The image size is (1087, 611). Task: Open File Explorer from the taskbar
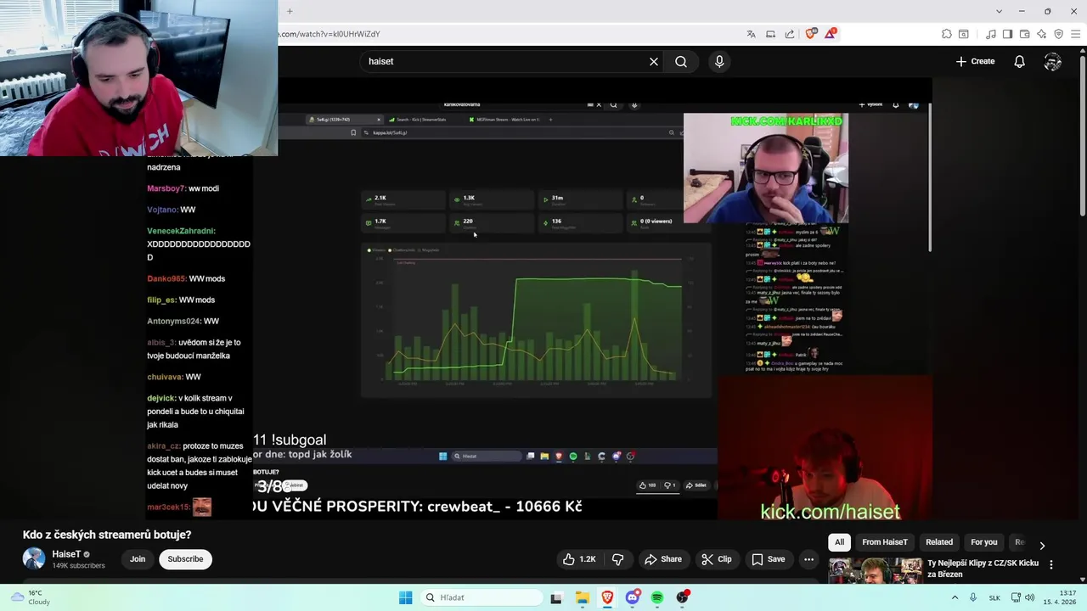click(583, 597)
